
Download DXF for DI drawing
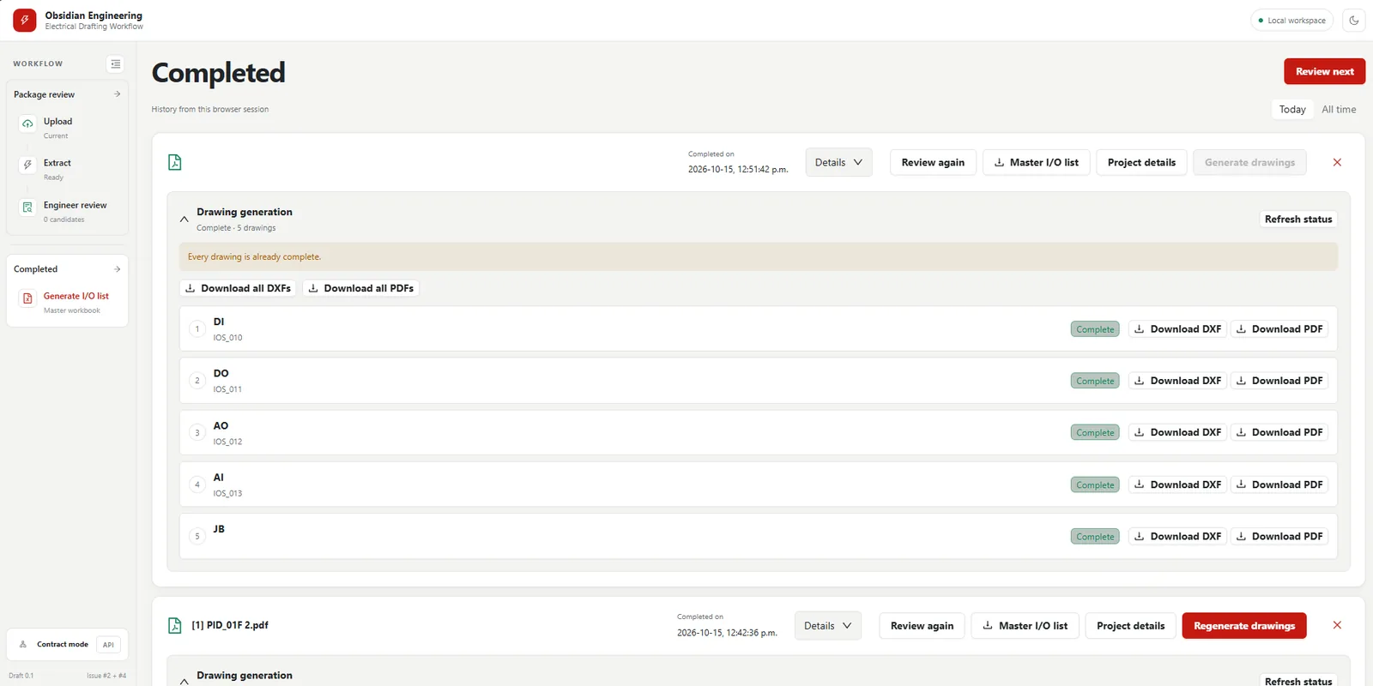[x=1177, y=329]
